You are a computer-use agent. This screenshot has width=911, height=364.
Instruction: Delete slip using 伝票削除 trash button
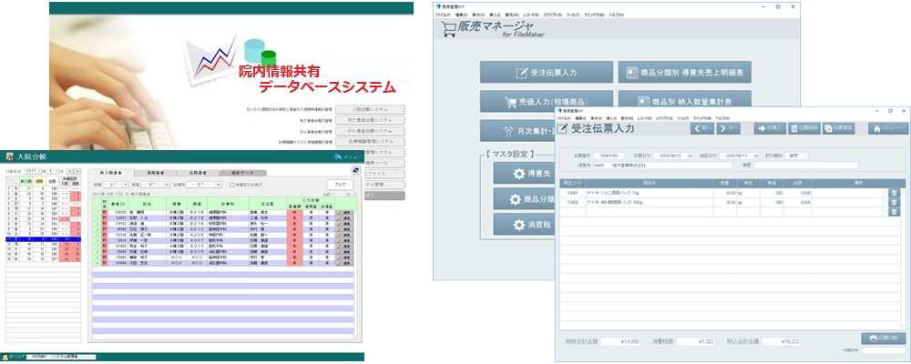pyautogui.click(x=804, y=129)
